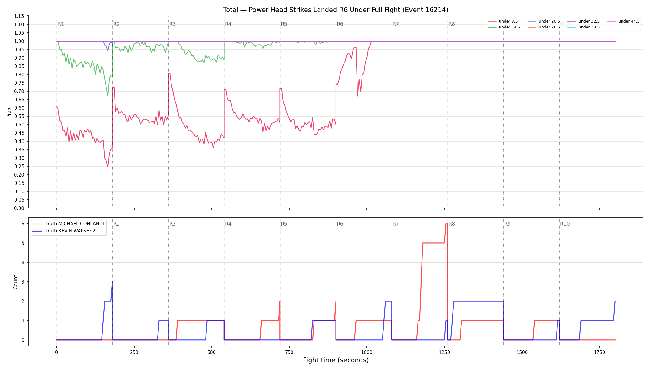Click the R2 round label in Count chart
650x371 pixels.
click(x=116, y=224)
